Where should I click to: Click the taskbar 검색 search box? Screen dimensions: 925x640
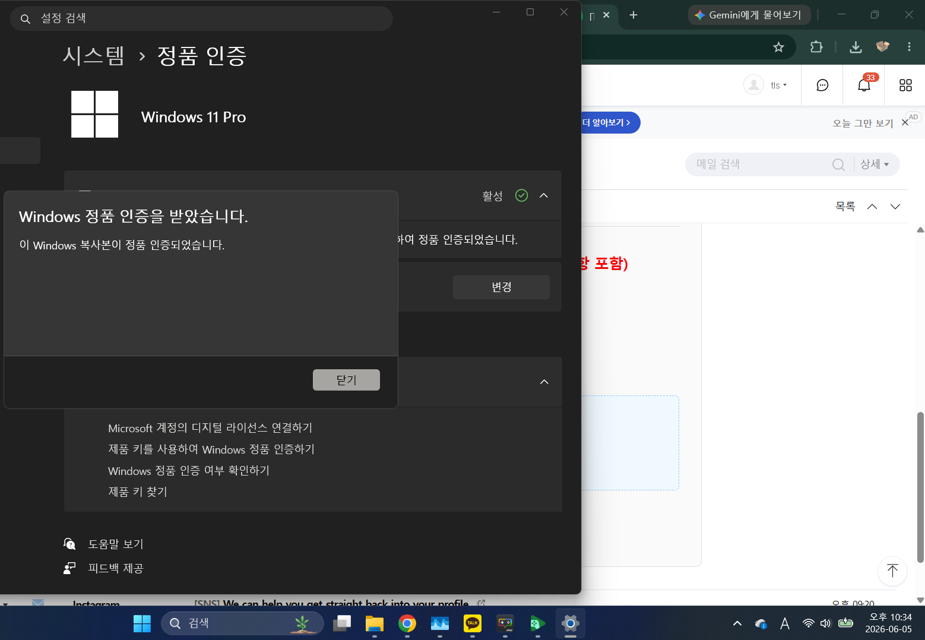point(242,623)
